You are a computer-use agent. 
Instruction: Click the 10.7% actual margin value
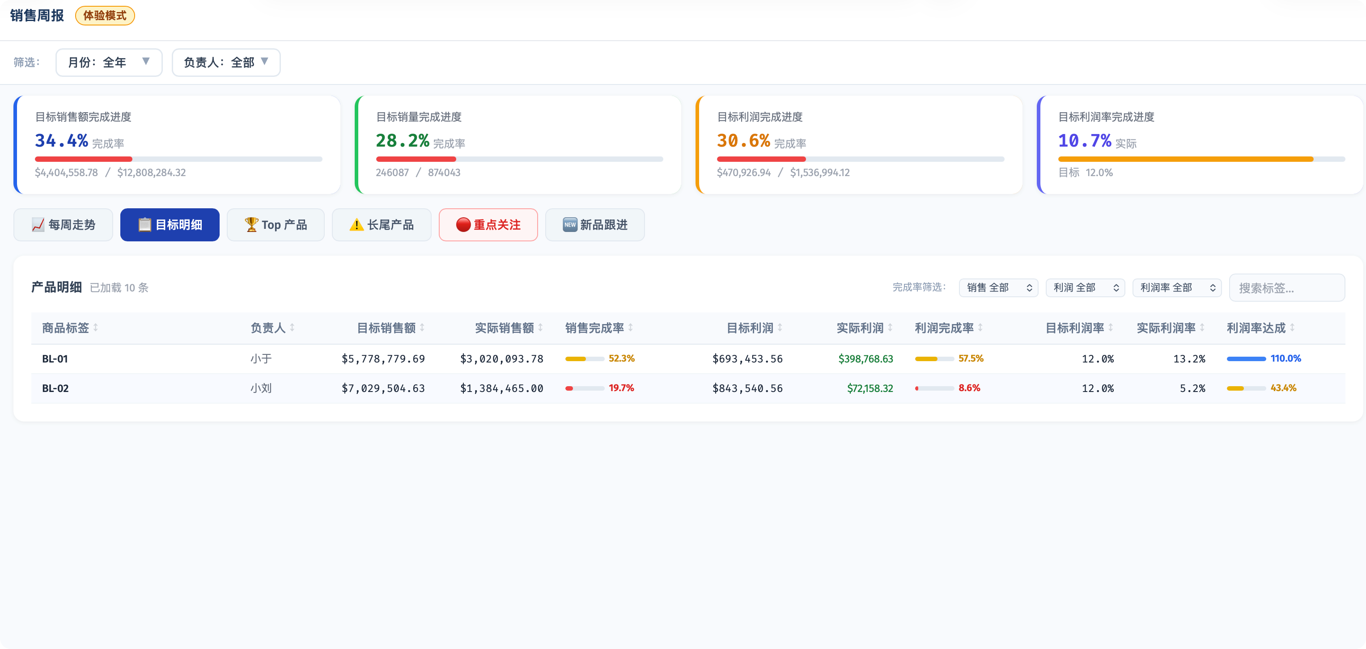tap(1085, 141)
